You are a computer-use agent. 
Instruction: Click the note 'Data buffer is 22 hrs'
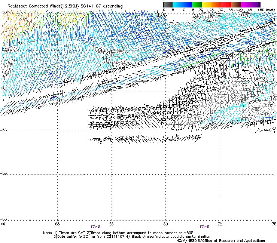[x=75, y=237]
